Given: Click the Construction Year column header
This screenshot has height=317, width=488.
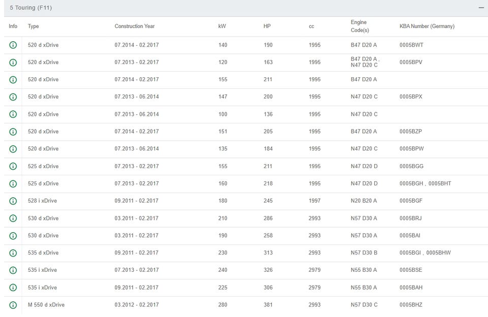Looking at the screenshot, I should [134, 26].
